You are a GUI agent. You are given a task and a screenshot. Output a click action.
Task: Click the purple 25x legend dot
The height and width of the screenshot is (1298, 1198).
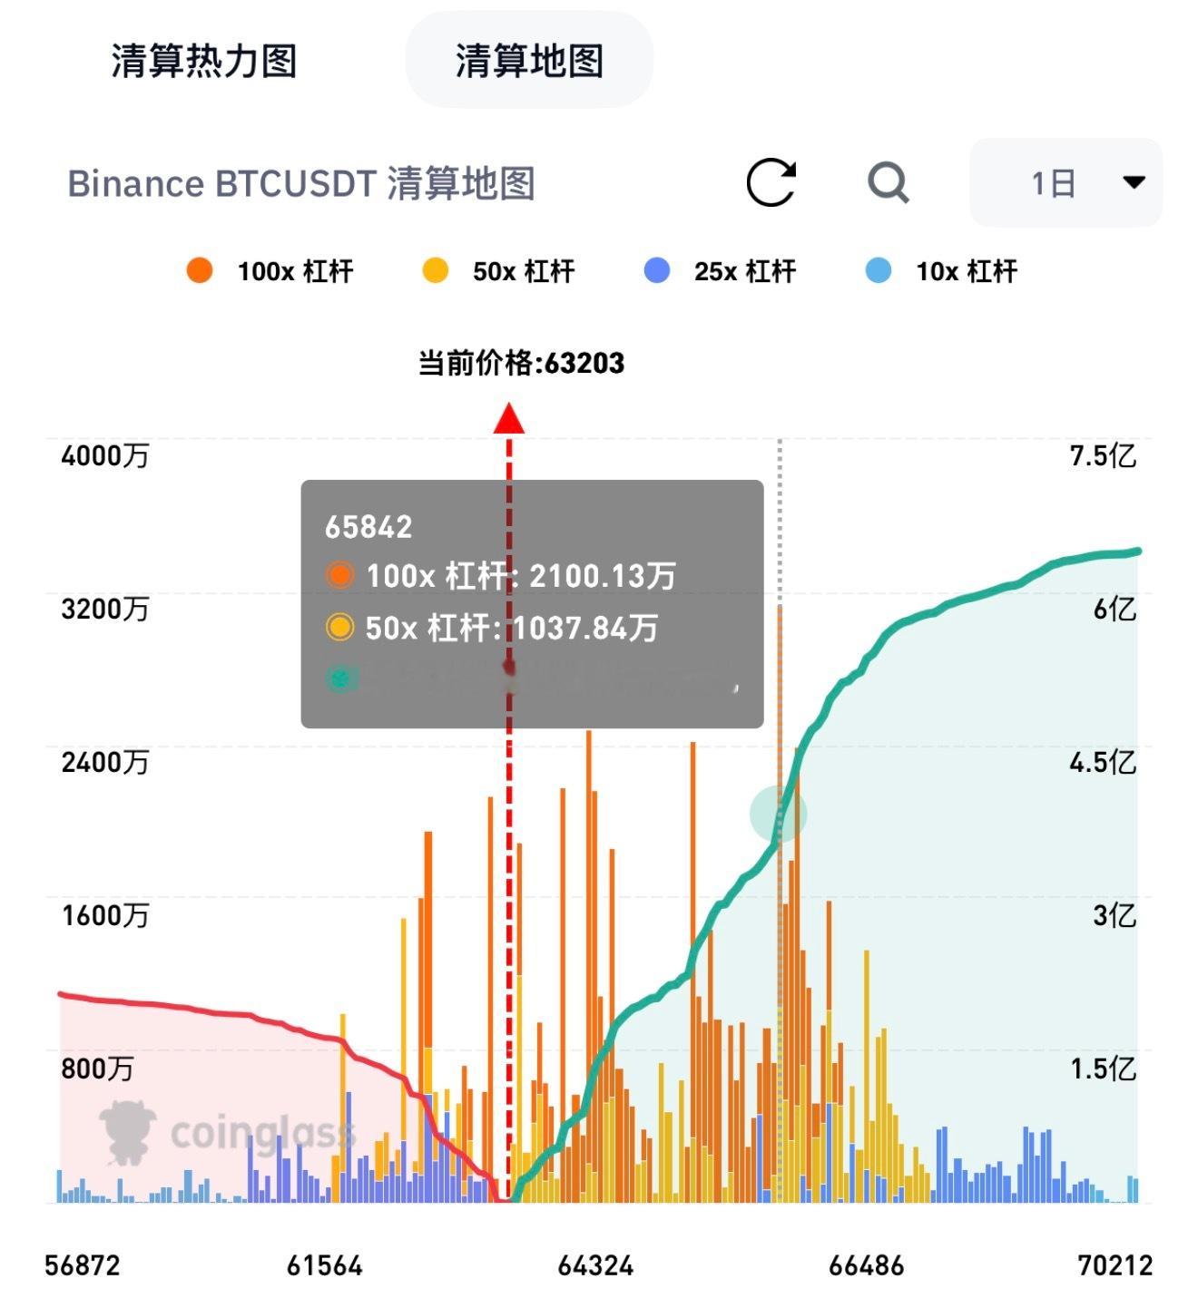[657, 270]
